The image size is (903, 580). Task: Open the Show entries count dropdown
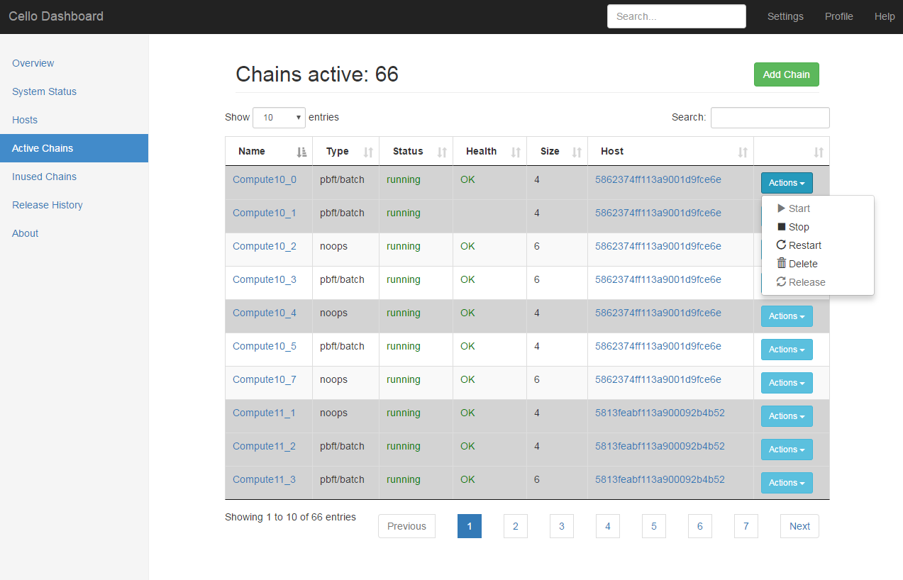point(279,118)
